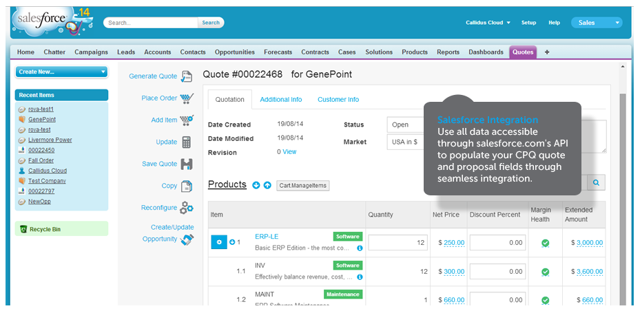Screen dimensions: 640x313
Task: Click the Search button
Action: pyautogui.click(x=211, y=23)
